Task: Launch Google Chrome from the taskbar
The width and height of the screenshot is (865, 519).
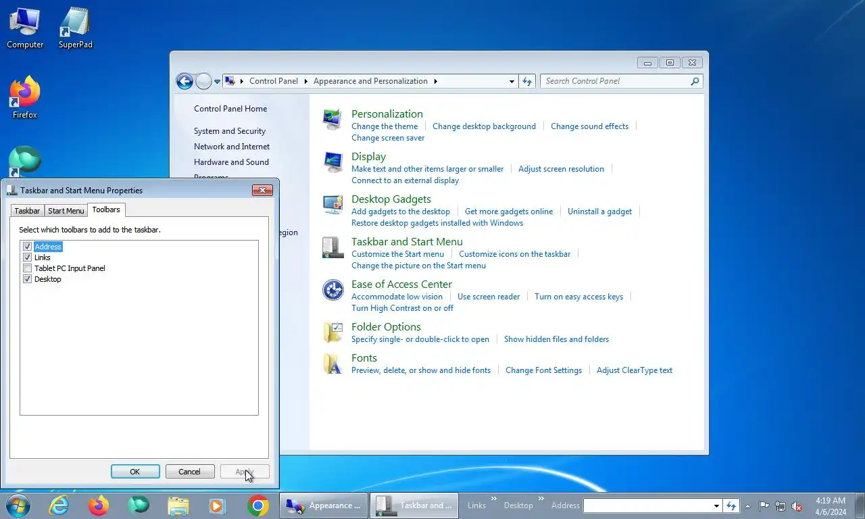Action: click(x=257, y=505)
